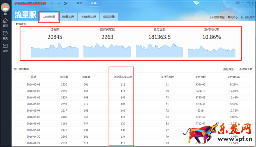Expand the 指标筛选 dropdown
This screenshot has height=147, width=256.
(230, 69)
